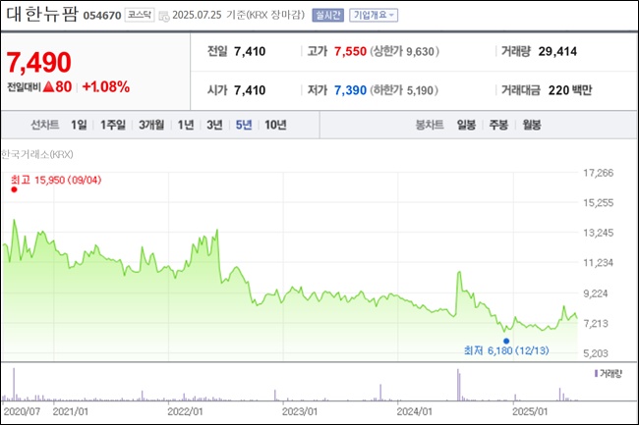Click the 저가 value 7,390
The width and height of the screenshot is (639, 425).
coord(350,90)
